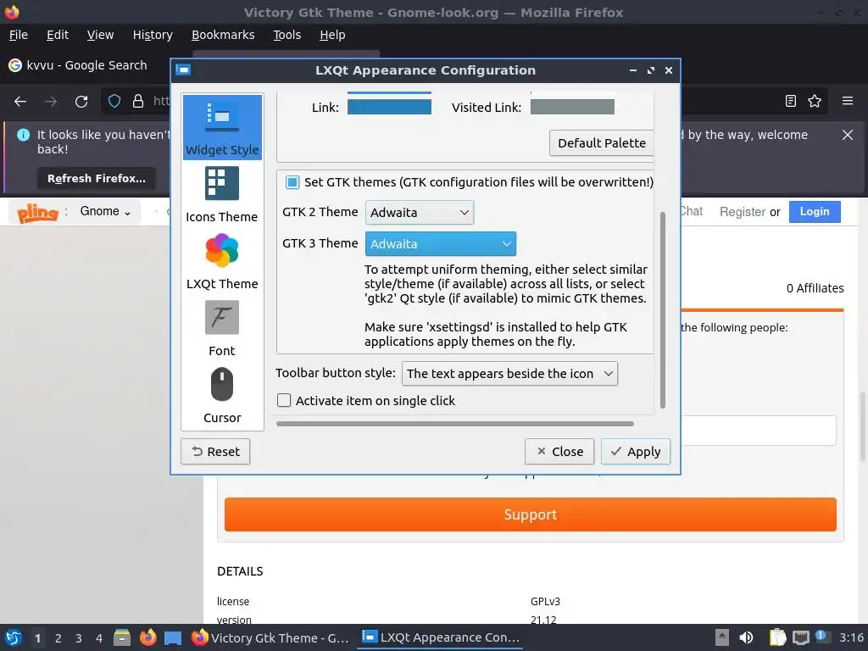The image size is (868, 651).
Task: Switch to kvvu Google Search tab
Action: (86, 65)
